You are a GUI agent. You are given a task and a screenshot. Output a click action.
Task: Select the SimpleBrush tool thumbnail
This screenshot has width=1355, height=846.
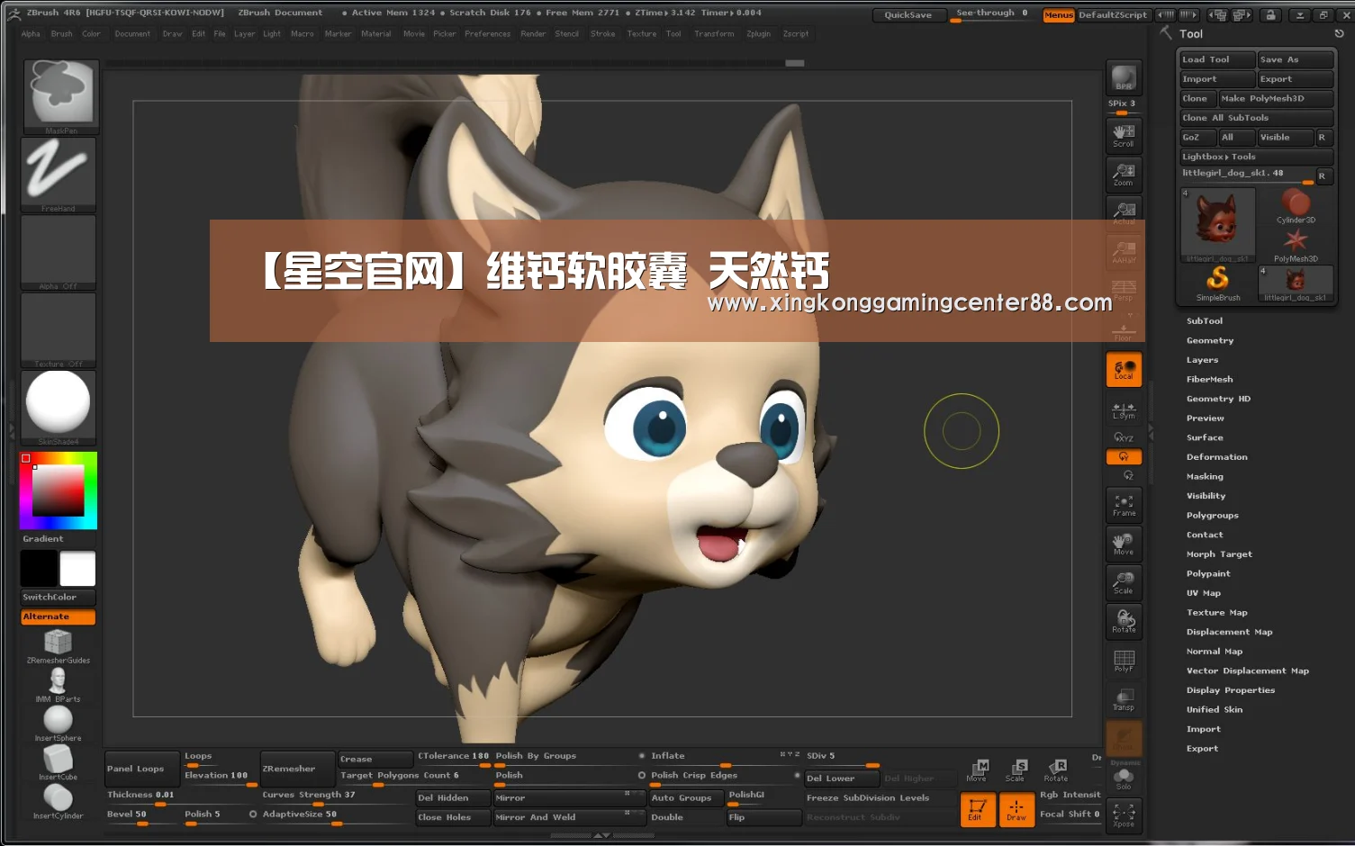(x=1217, y=283)
